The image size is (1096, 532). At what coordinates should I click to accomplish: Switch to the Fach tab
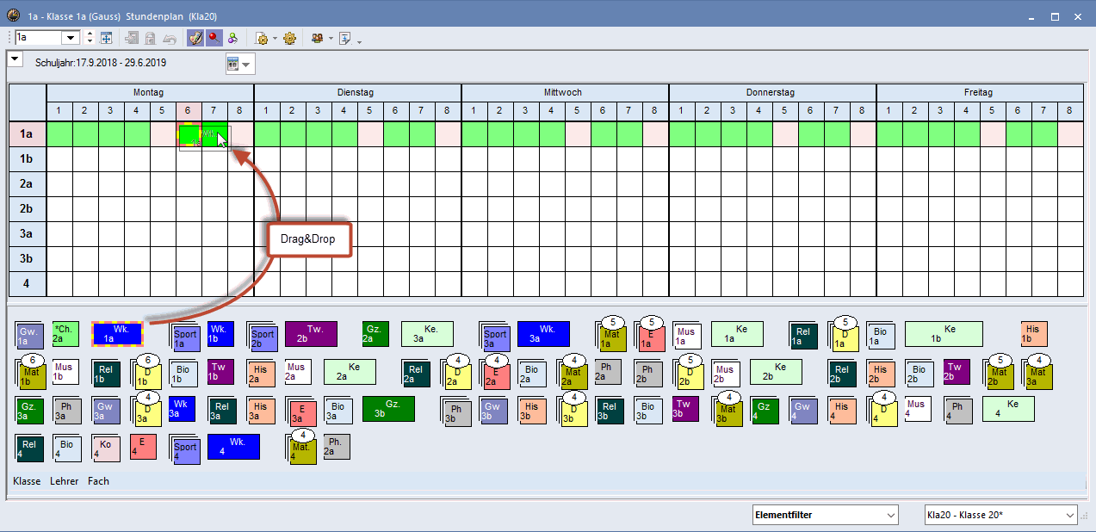click(98, 481)
